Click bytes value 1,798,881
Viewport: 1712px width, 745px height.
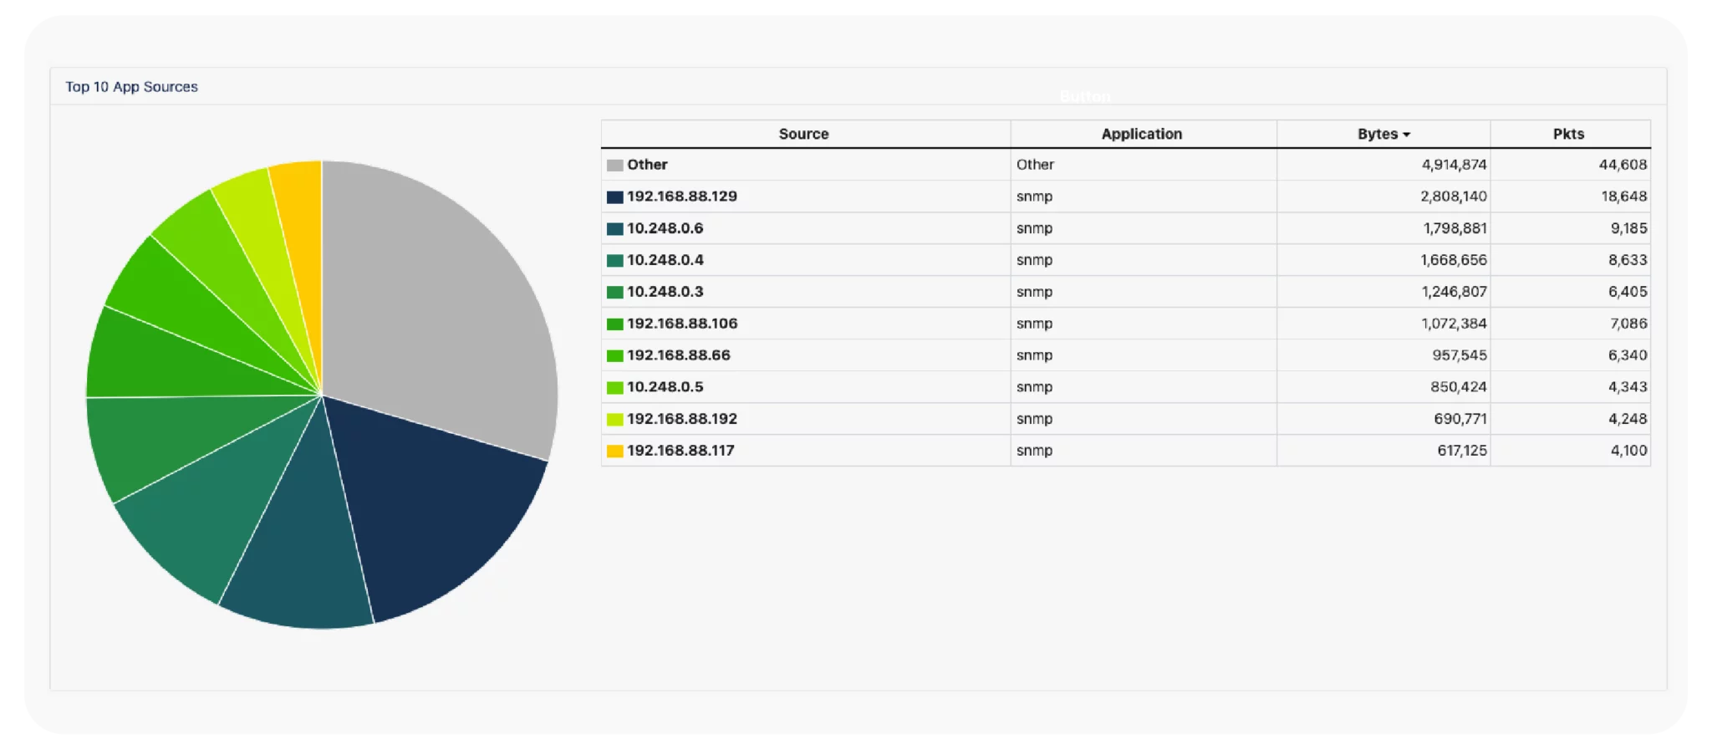(1455, 228)
